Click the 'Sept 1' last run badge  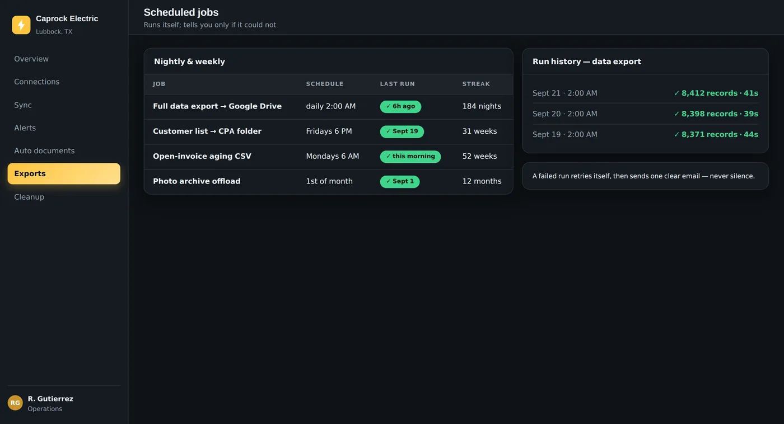click(400, 181)
